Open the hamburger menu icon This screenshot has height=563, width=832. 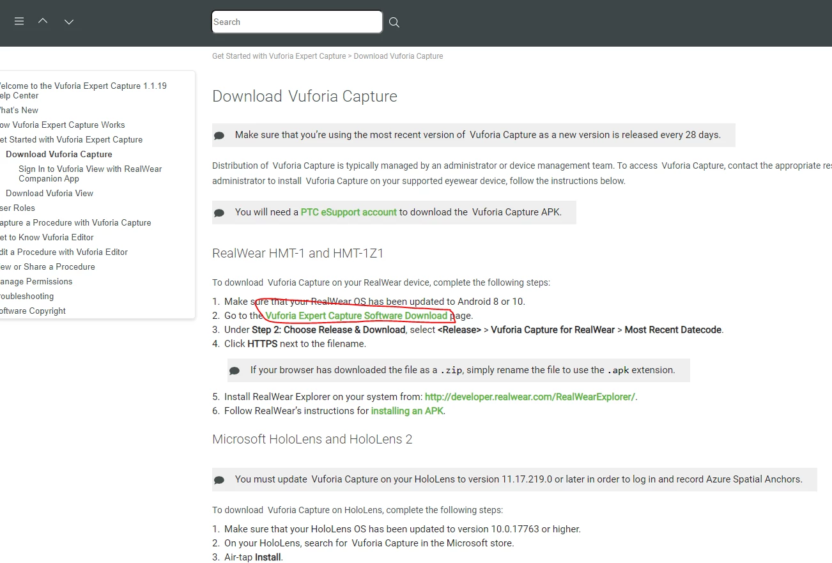click(19, 22)
